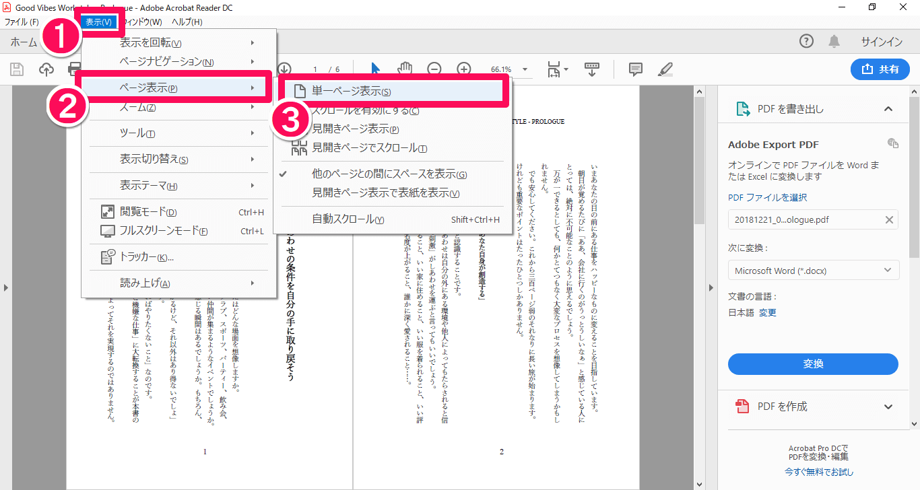920x490 pixels.
Task: Click the 単一ページ表示 page icon
Action: coord(299,92)
